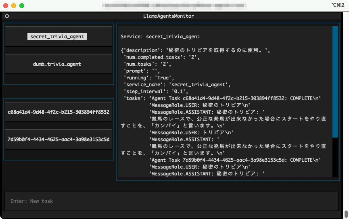Click the 'running': 'True' line
Viewport: 349px width, 219px height.
pos(149,78)
